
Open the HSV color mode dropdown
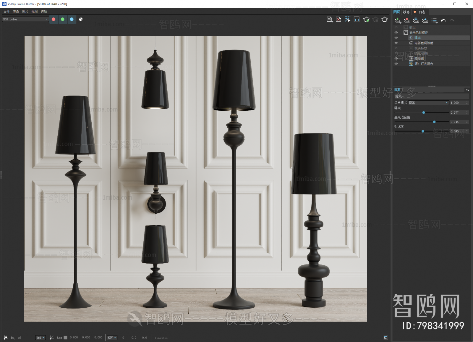(x=112, y=338)
